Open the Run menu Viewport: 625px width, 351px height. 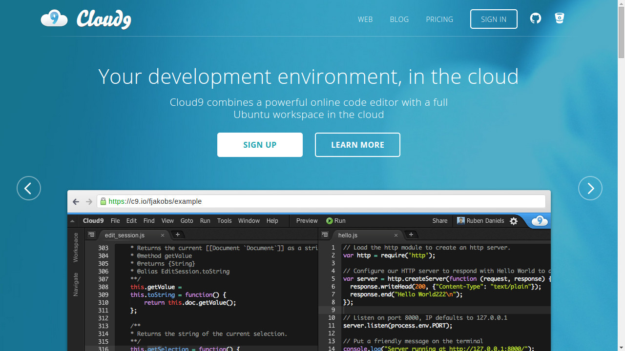(205, 221)
